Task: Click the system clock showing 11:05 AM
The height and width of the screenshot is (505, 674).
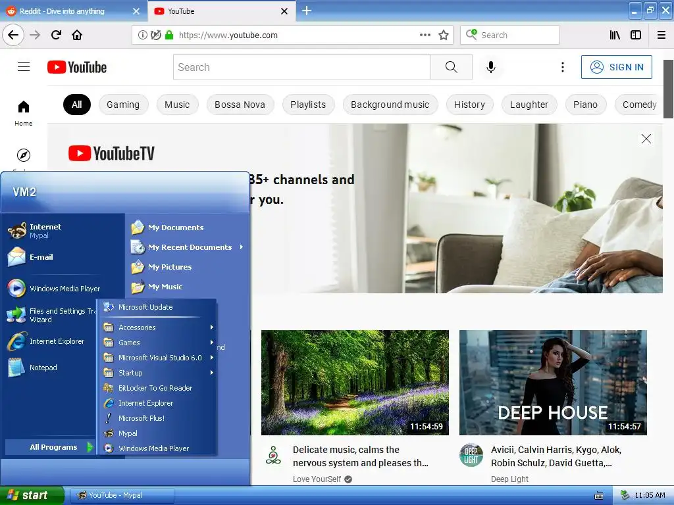Action: (650, 496)
